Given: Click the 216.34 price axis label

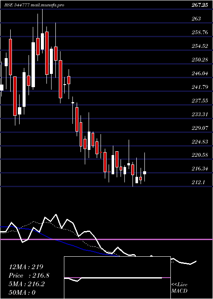Looking at the screenshot, I should [200, 169].
